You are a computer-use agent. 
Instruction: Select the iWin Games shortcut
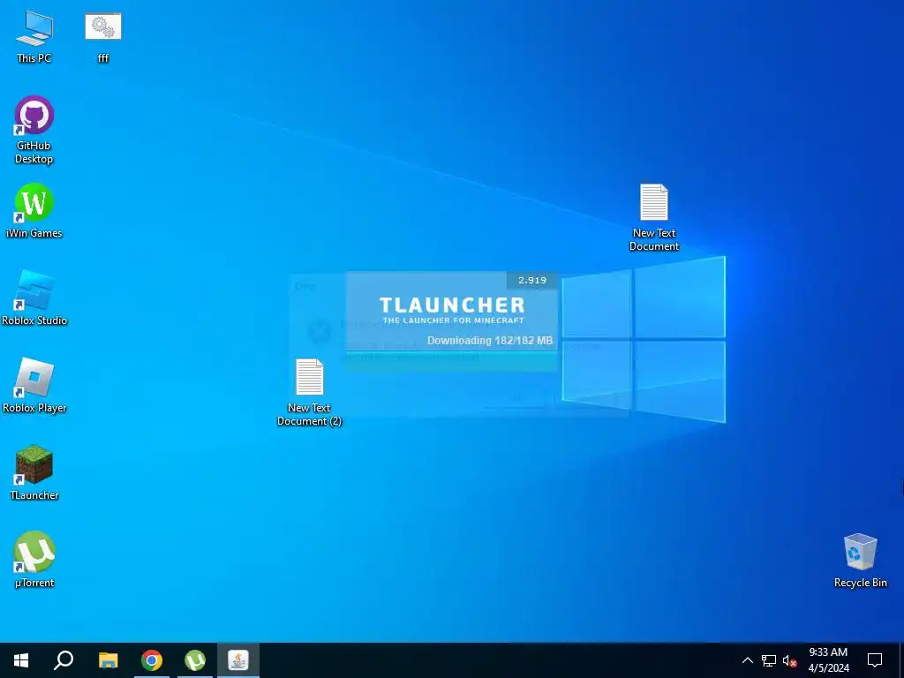34,210
